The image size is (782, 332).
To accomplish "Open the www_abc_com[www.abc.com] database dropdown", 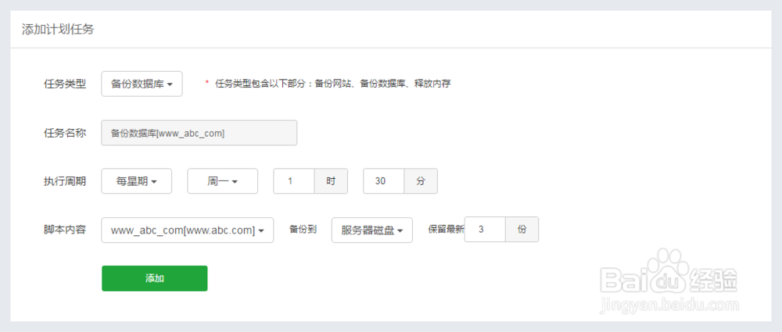I will click(188, 230).
